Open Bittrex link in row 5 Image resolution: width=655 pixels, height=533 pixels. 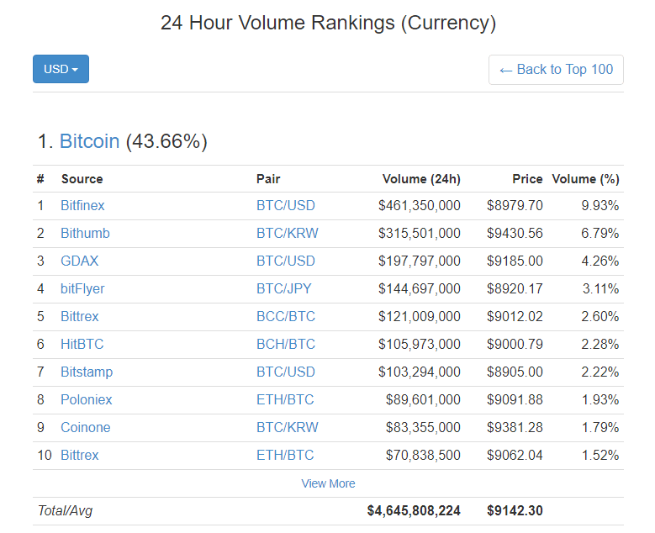pyautogui.click(x=79, y=316)
